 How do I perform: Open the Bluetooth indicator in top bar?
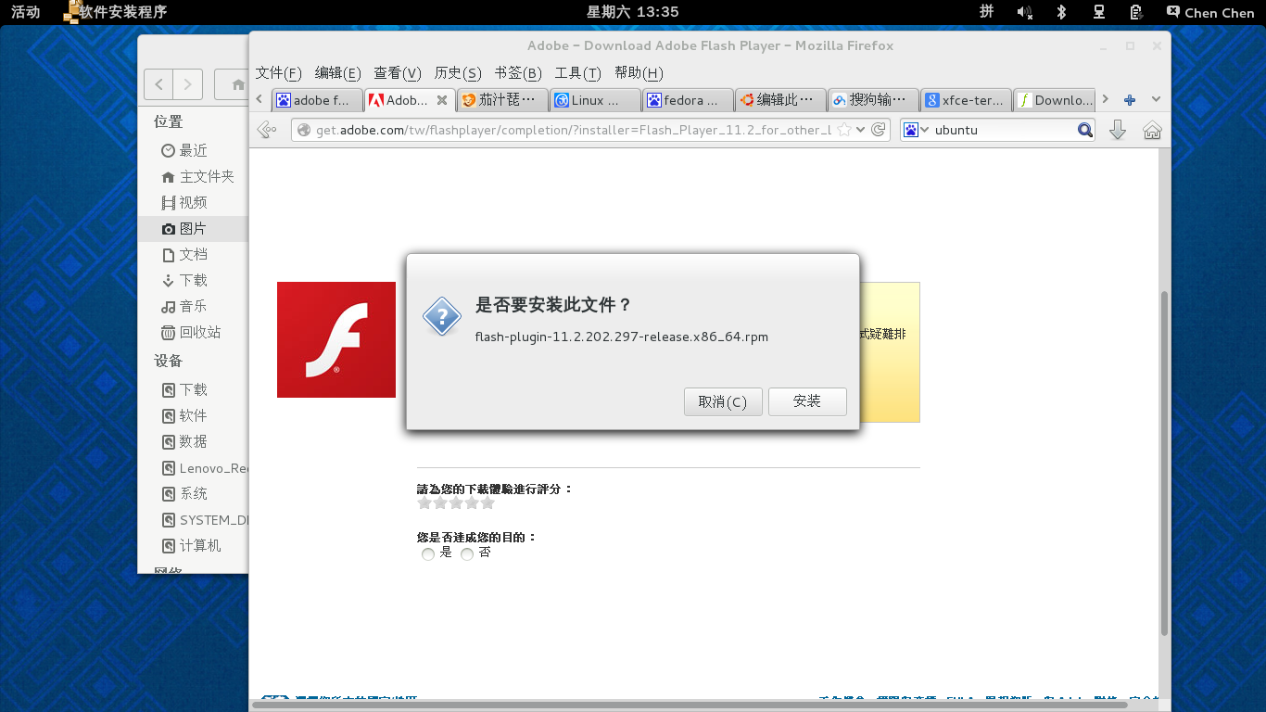1062,12
